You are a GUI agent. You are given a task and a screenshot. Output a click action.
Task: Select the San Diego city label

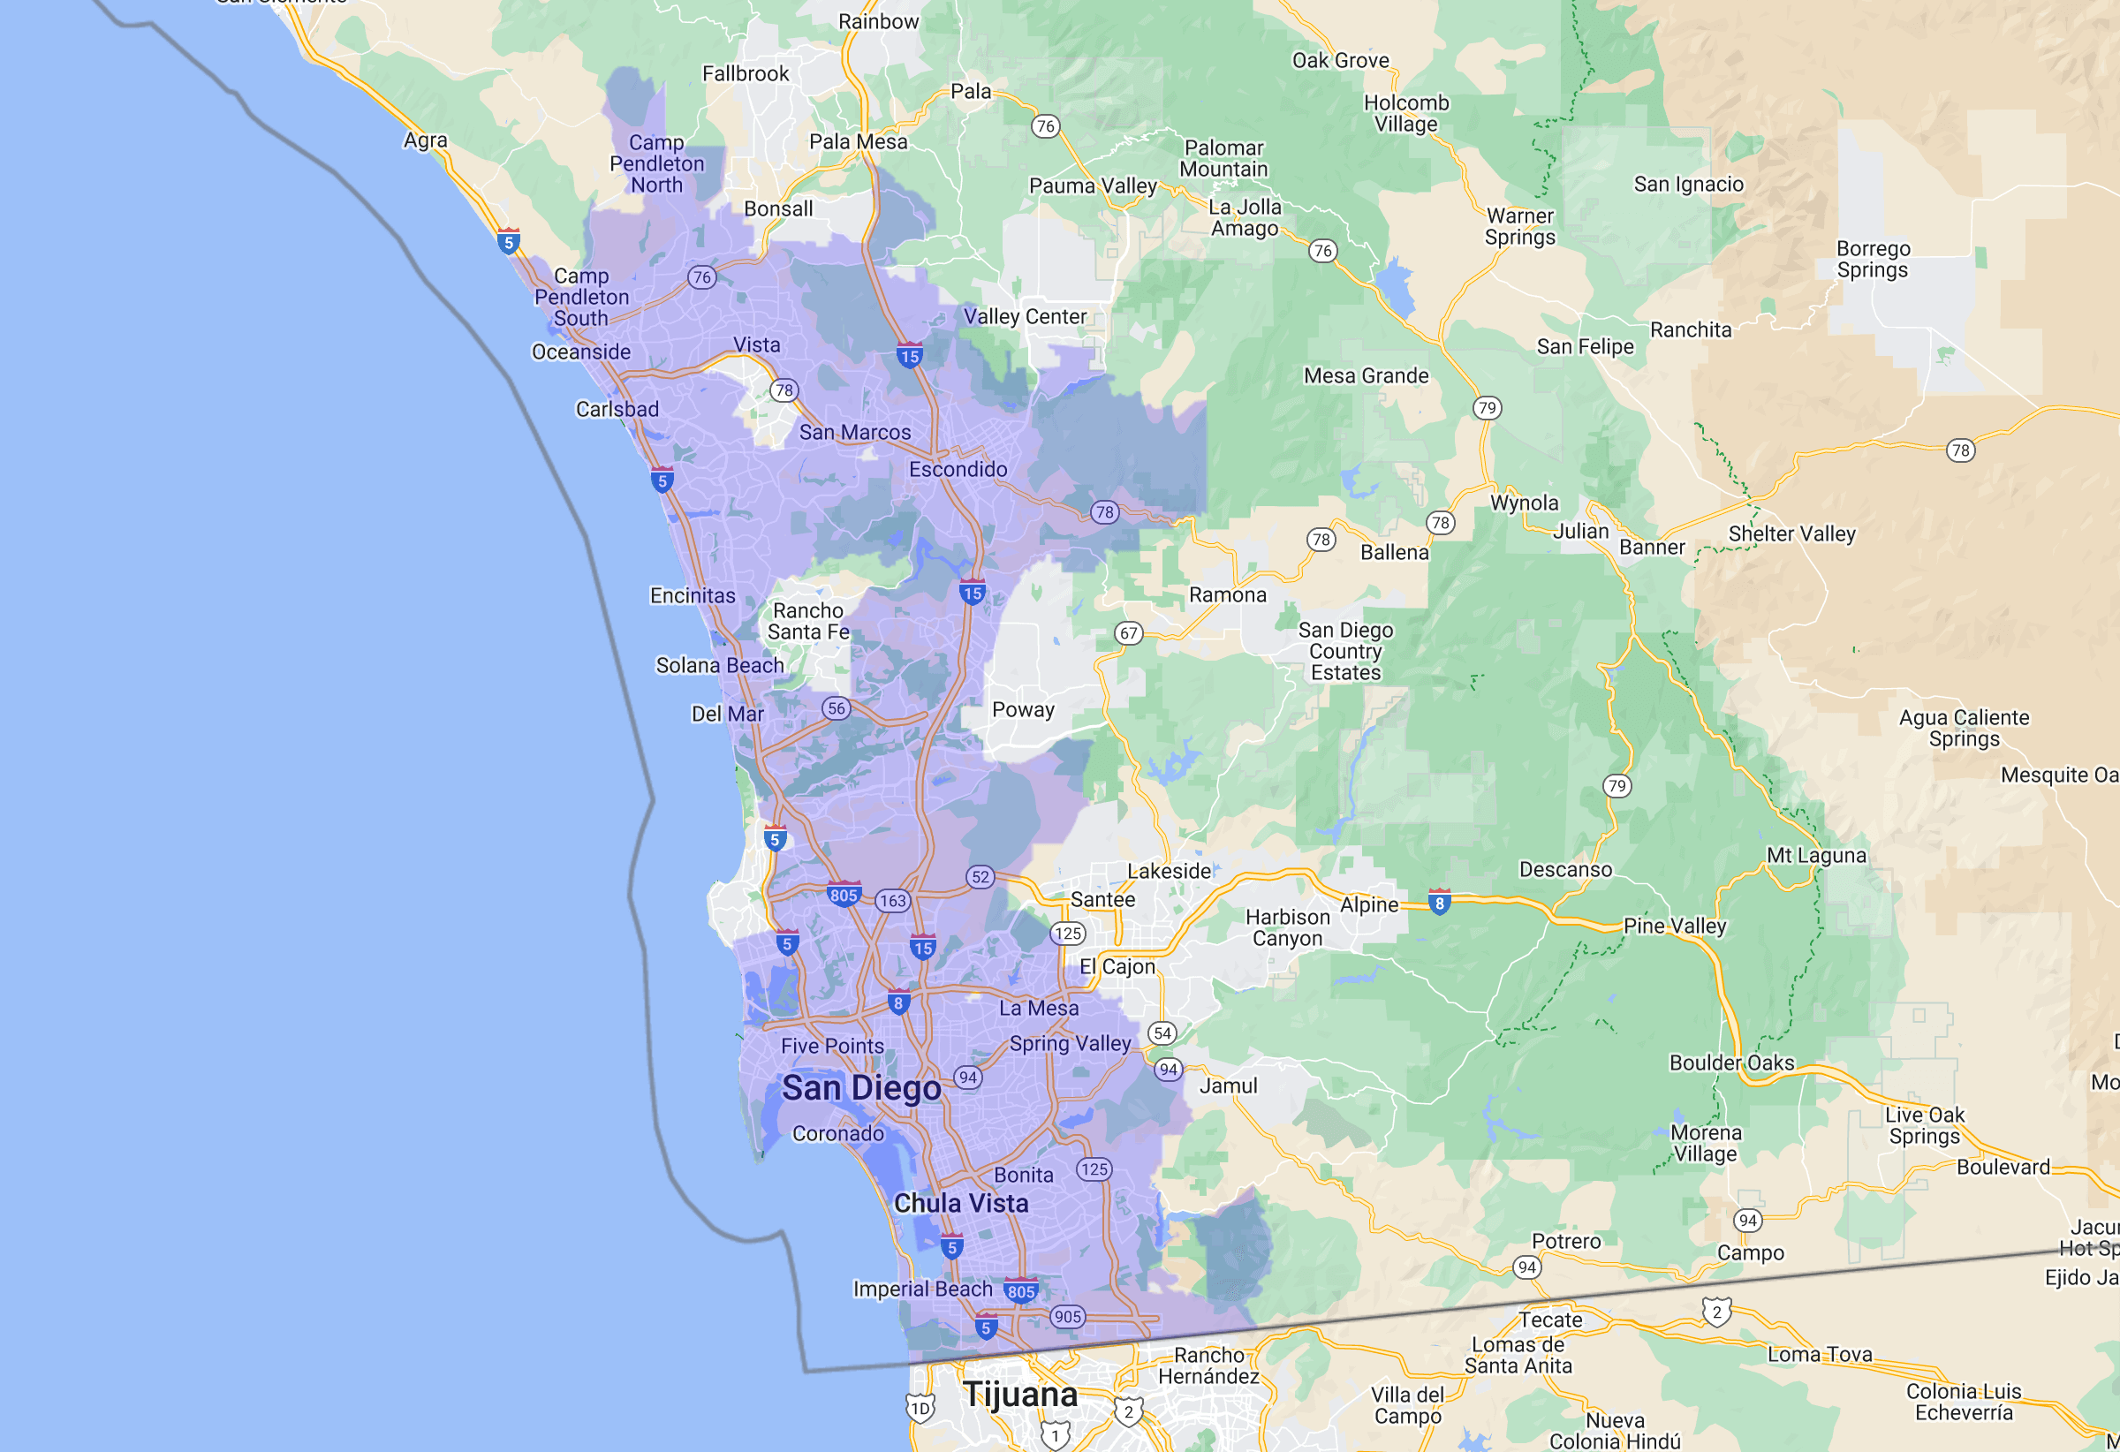pos(861,1088)
